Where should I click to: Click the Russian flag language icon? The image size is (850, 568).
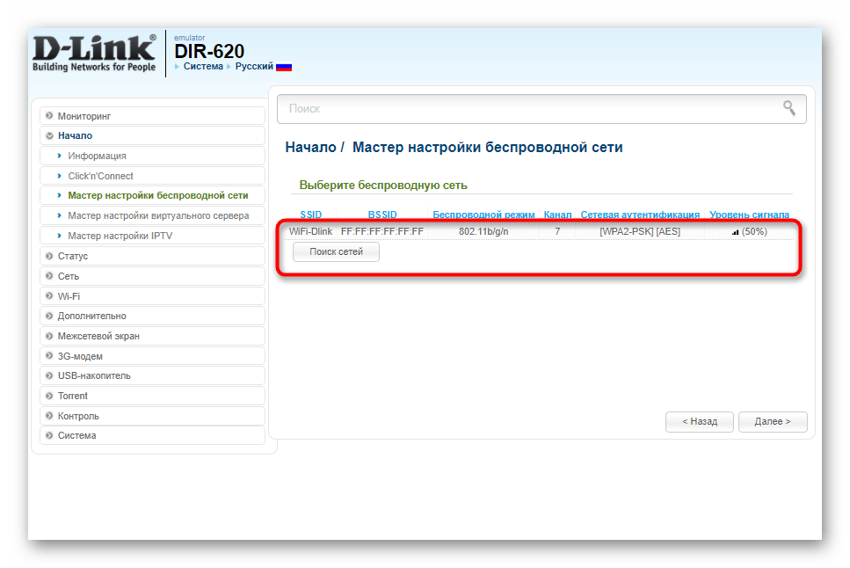coord(284,67)
